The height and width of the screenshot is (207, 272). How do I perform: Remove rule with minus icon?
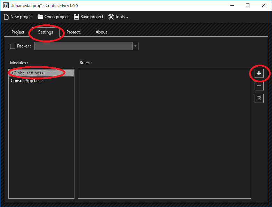pyautogui.click(x=259, y=86)
